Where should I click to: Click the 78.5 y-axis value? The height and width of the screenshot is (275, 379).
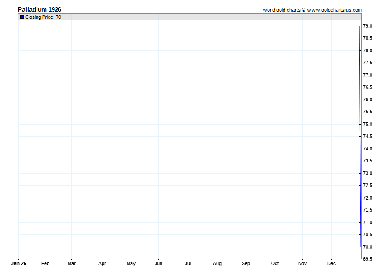point(368,38)
